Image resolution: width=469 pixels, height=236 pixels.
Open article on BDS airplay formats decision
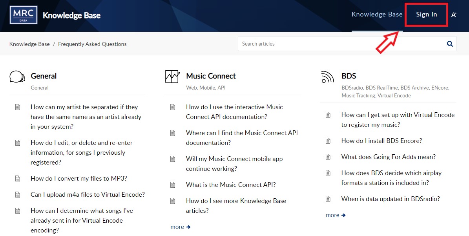pyautogui.click(x=391, y=177)
